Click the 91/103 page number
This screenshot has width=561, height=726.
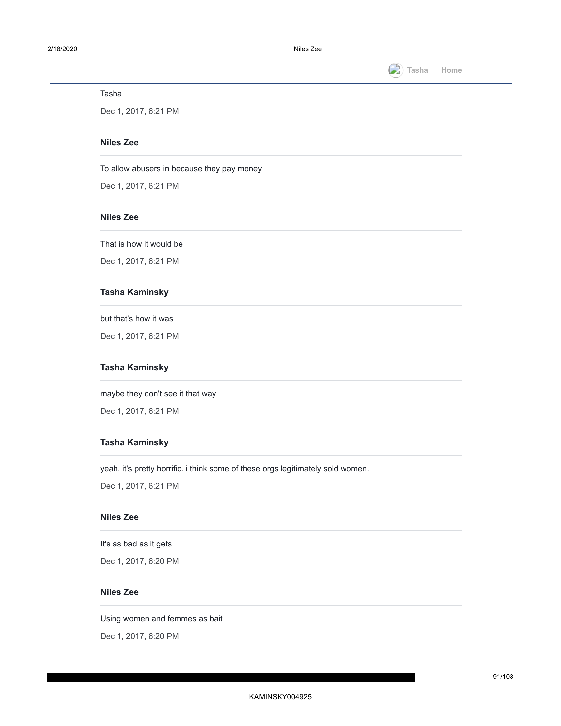tap(503, 676)
